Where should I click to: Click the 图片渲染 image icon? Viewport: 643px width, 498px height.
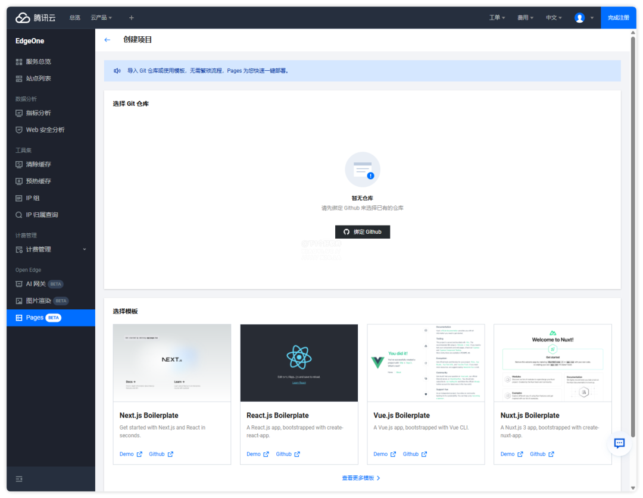[x=19, y=301]
